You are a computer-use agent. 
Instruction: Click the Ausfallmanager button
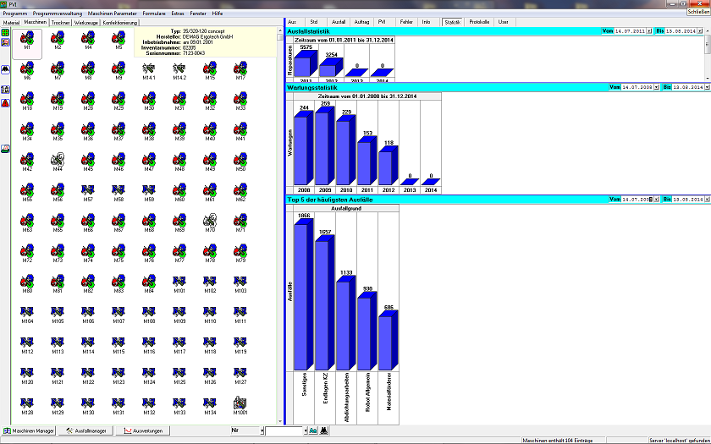(87, 430)
